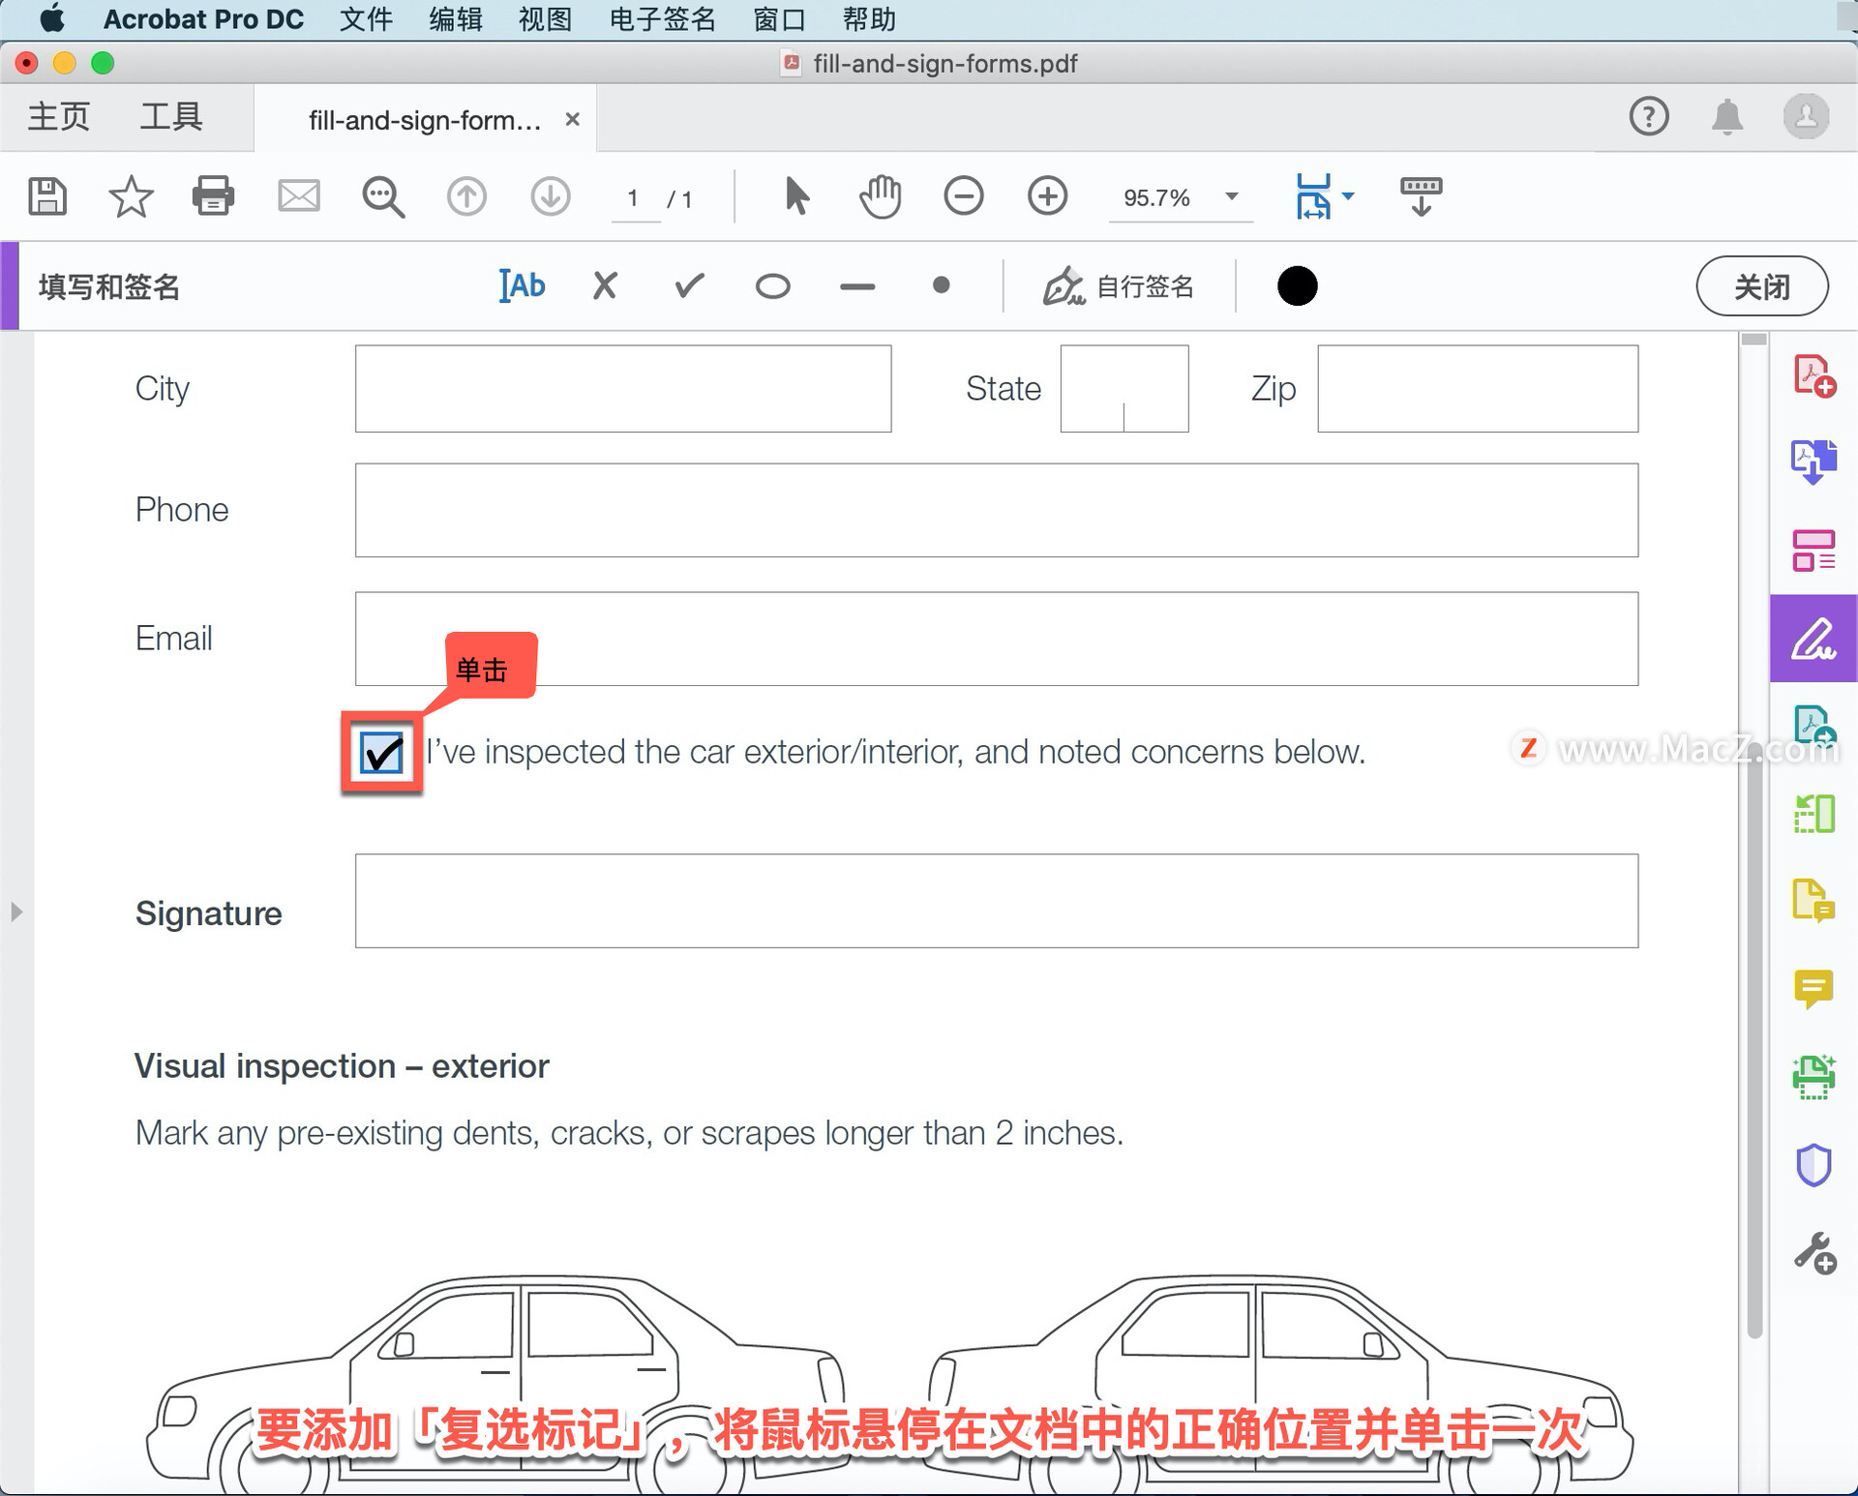The image size is (1858, 1496).
Task: Open the 自行签名 sign yourself option
Action: pos(1118,286)
